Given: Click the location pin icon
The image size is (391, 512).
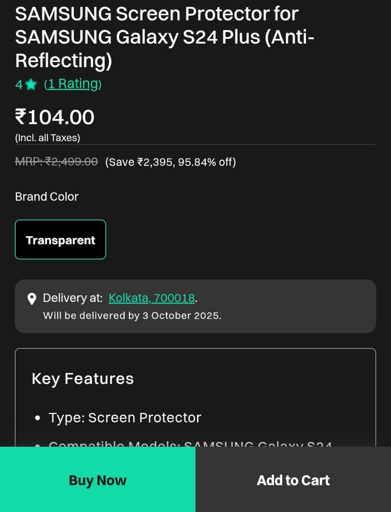Looking at the screenshot, I should pos(32,299).
